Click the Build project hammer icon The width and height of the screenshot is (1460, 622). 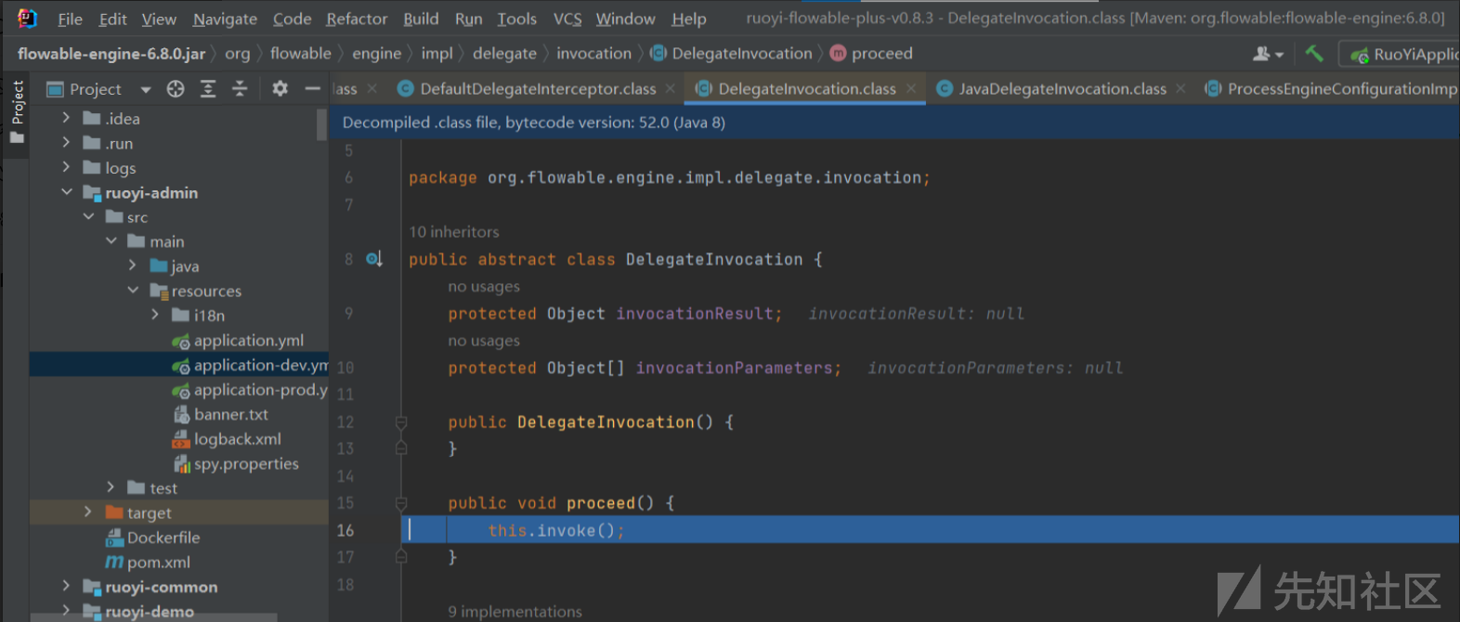point(1314,54)
